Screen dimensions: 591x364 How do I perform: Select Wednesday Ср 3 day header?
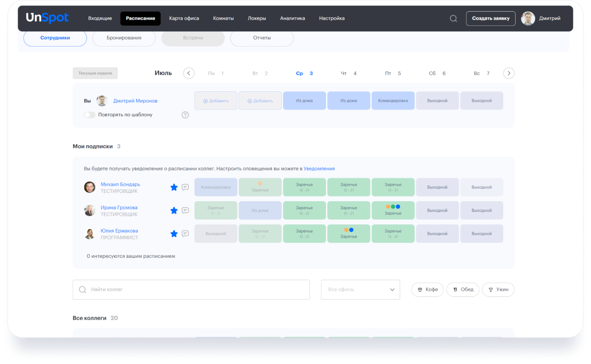click(304, 73)
